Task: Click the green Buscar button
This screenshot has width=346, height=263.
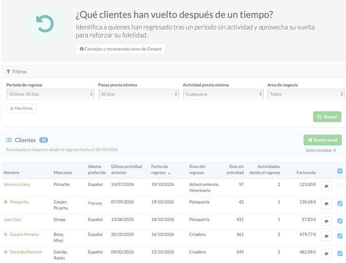Action: coord(327,117)
